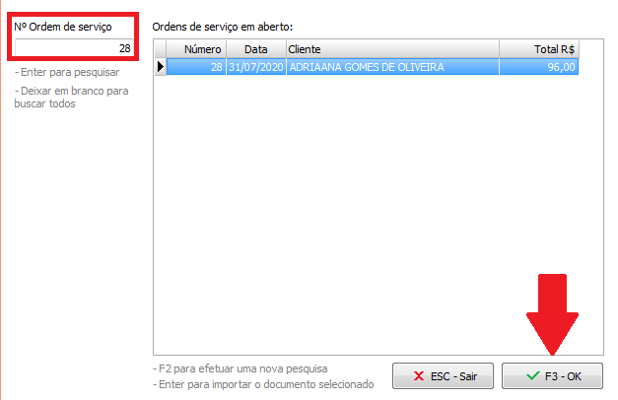The image size is (618, 400).
Task: Select the black row indicator arrow for order 28
Action: click(161, 67)
